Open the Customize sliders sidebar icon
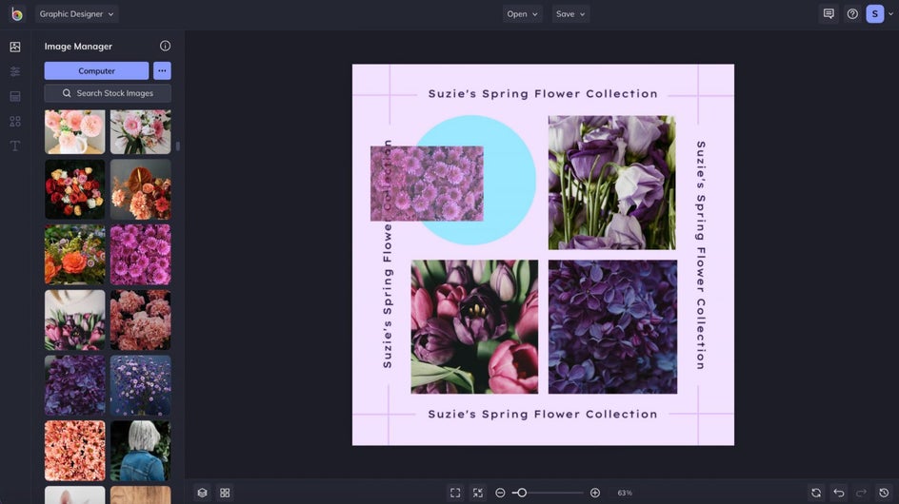Screen dimensions: 899x504 coord(15,71)
